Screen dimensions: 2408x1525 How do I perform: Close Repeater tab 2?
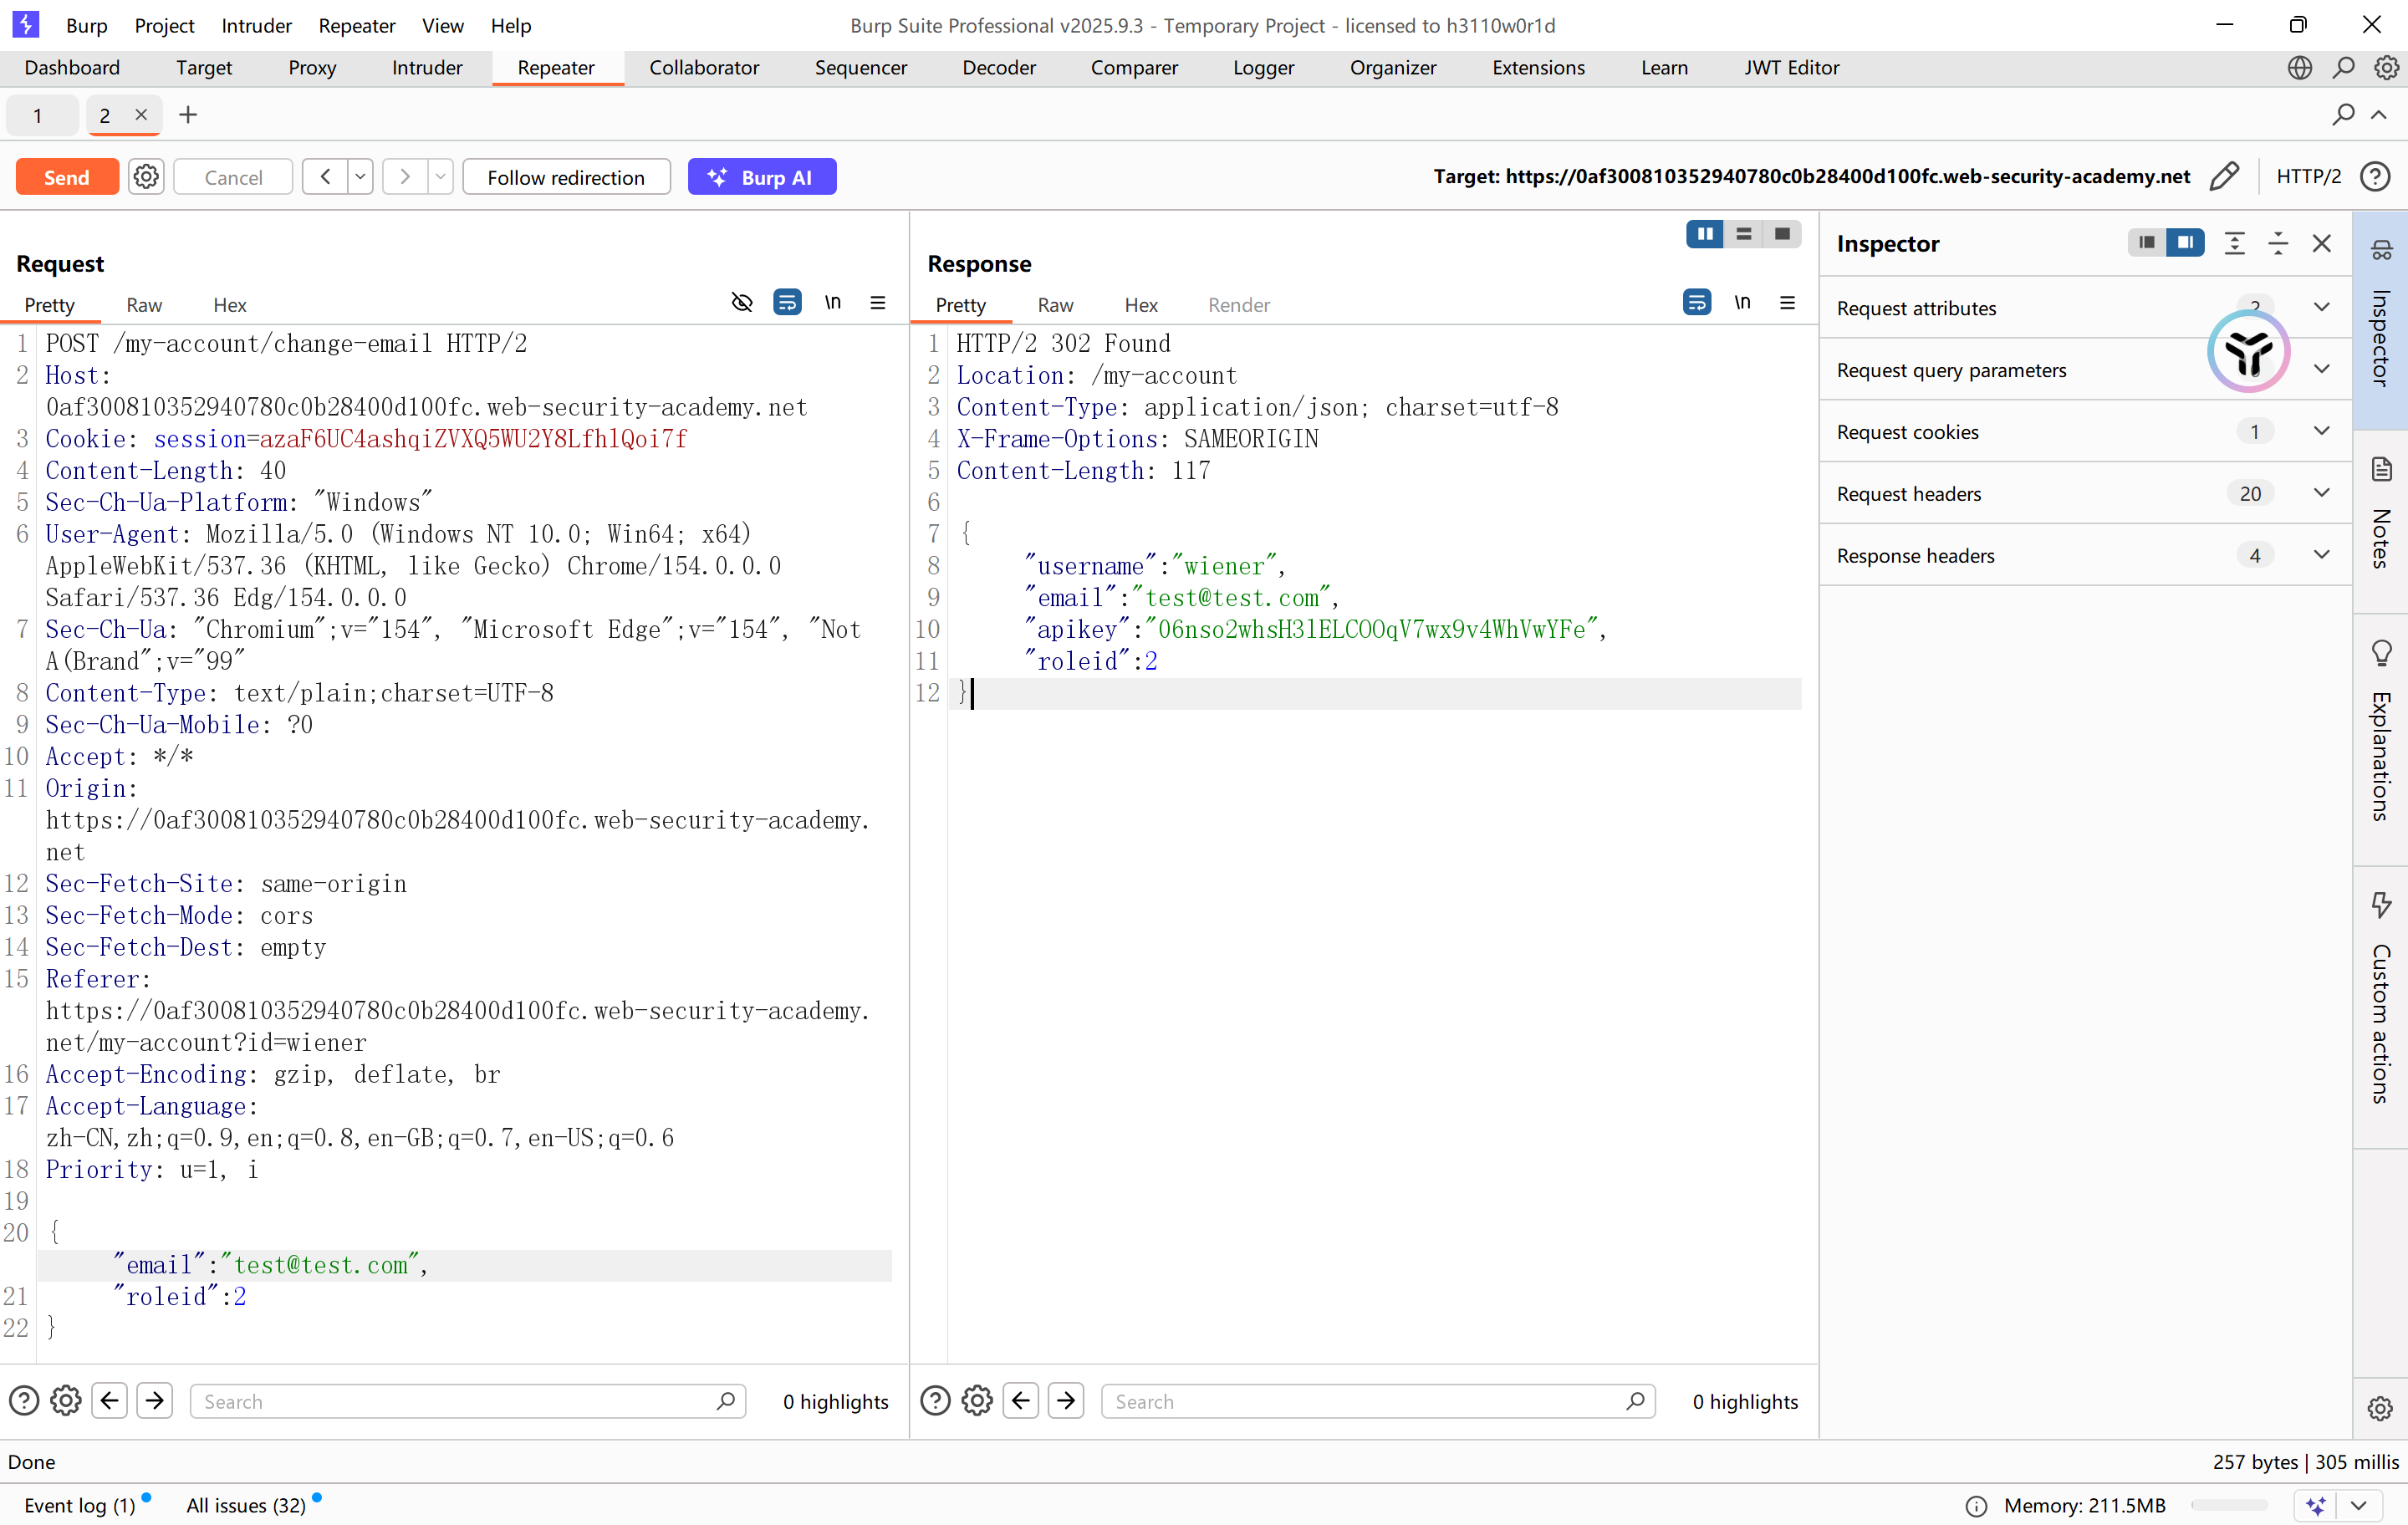pyautogui.click(x=141, y=114)
